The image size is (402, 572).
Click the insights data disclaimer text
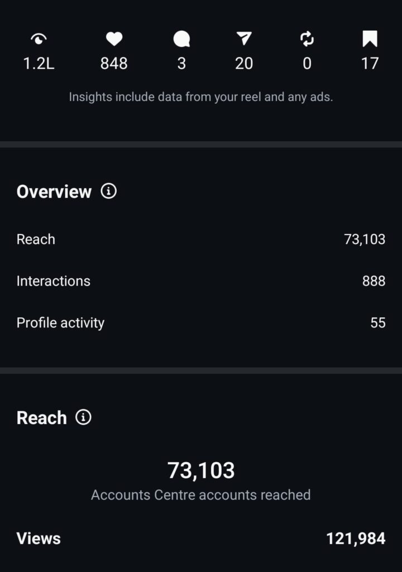tap(201, 97)
